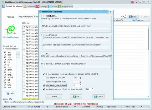Screen dimensions: 152x110
Task: Click the red Settings tab icon
Action: [38, 7]
